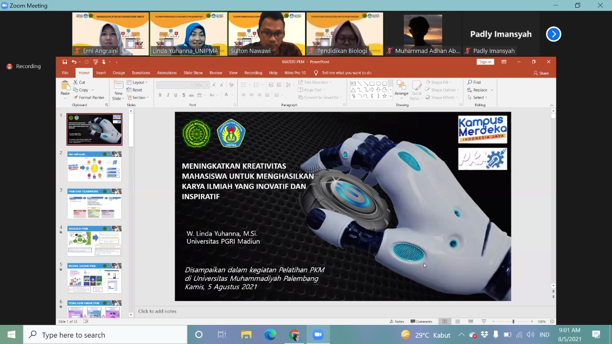This screenshot has width=612, height=344.
Task: Open the Section dropdown menu
Action: pos(137,97)
